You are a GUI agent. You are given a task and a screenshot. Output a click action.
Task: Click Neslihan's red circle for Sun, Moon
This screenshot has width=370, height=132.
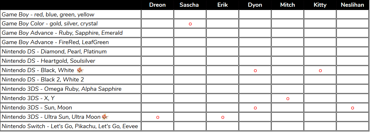[353, 108]
